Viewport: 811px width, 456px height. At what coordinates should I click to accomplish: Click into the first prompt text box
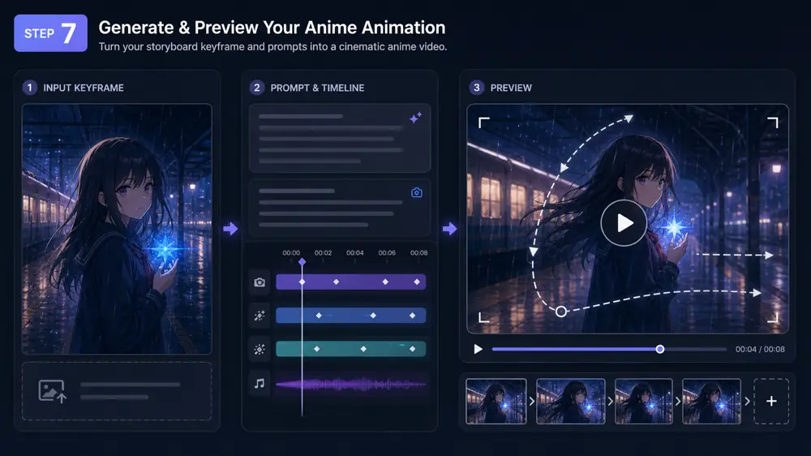[x=340, y=138]
